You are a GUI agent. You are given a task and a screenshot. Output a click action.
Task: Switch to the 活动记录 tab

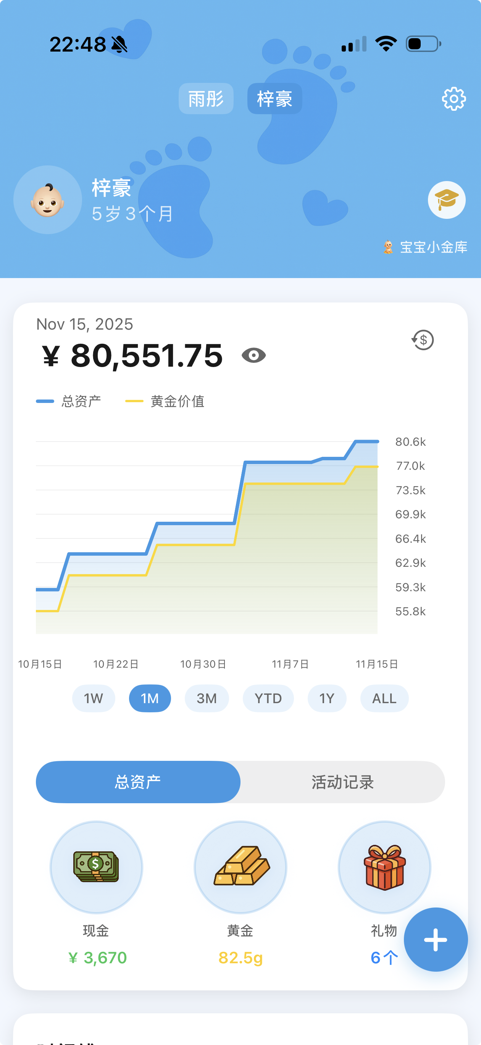pyautogui.click(x=342, y=782)
